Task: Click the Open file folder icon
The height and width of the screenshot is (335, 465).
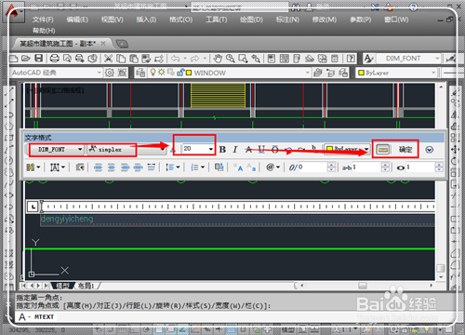Action: pos(26,59)
